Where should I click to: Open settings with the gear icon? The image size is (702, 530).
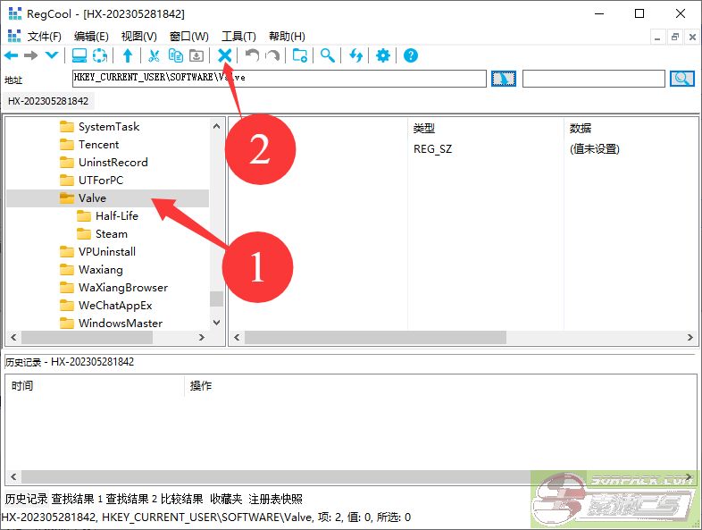coord(383,55)
